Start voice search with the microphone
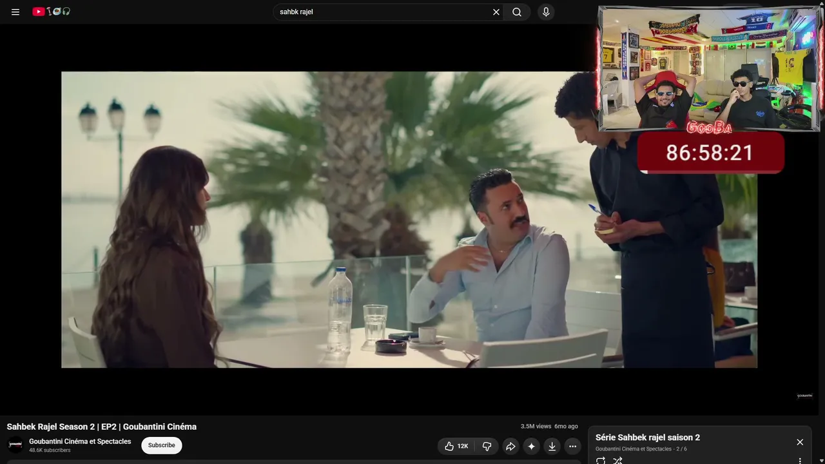 [546, 12]
